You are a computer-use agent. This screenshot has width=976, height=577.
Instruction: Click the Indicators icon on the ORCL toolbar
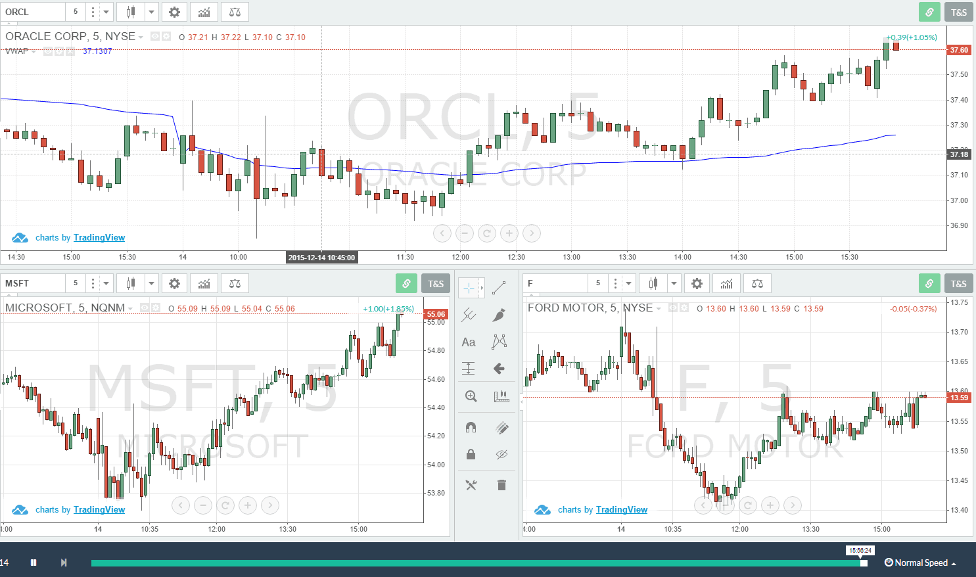204,12
